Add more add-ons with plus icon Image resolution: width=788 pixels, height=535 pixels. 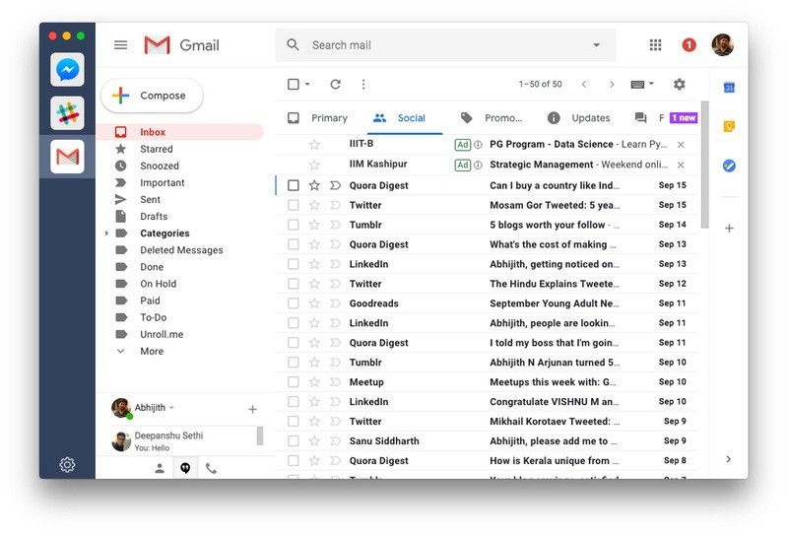pos(729,229)
